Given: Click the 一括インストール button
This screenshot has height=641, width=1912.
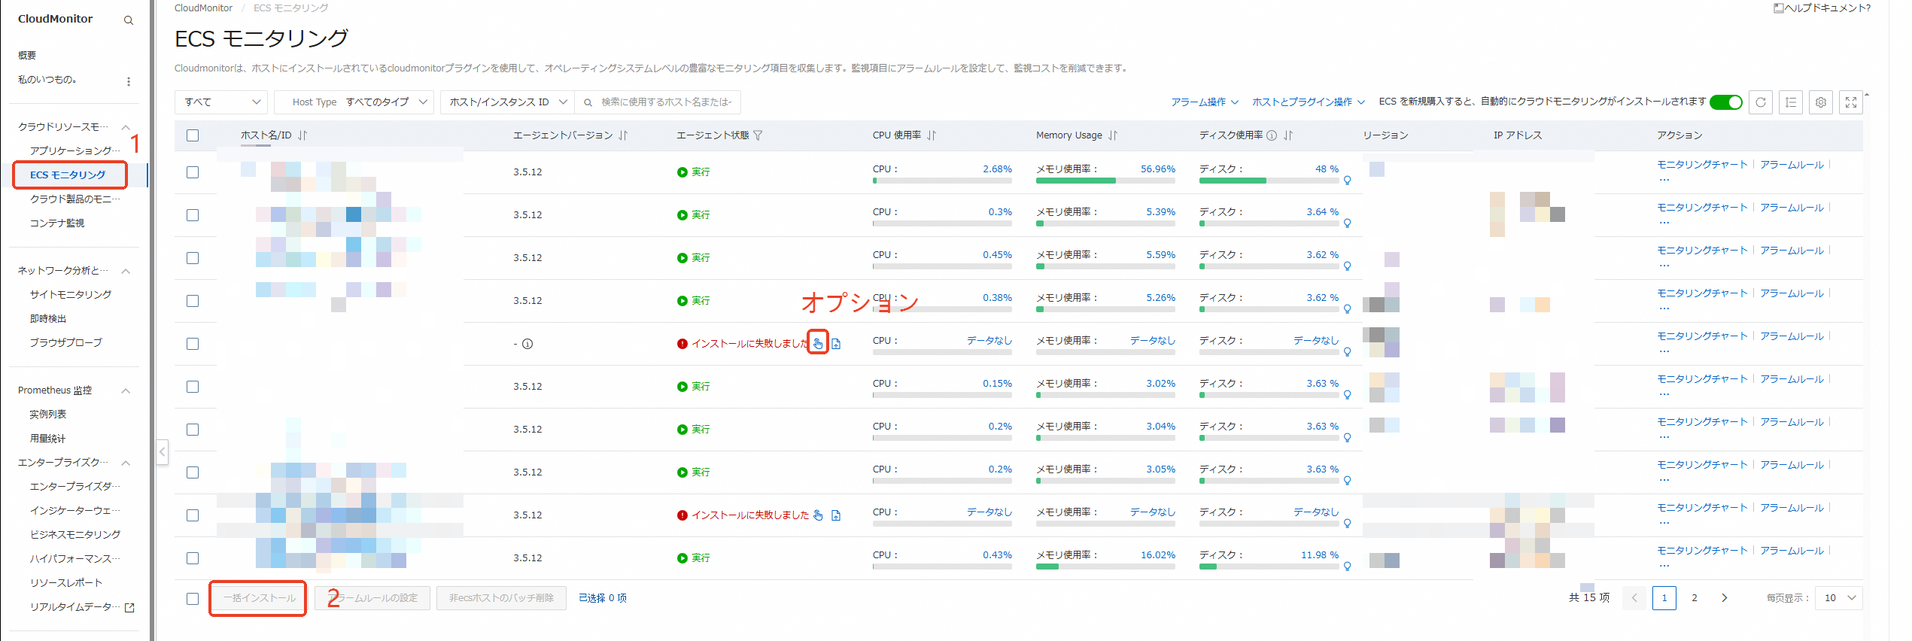Looking at the screenshot, I should coord(260,598).
